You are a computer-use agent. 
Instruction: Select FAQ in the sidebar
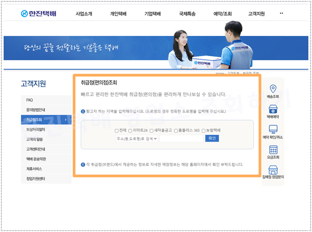click(46, 100)
